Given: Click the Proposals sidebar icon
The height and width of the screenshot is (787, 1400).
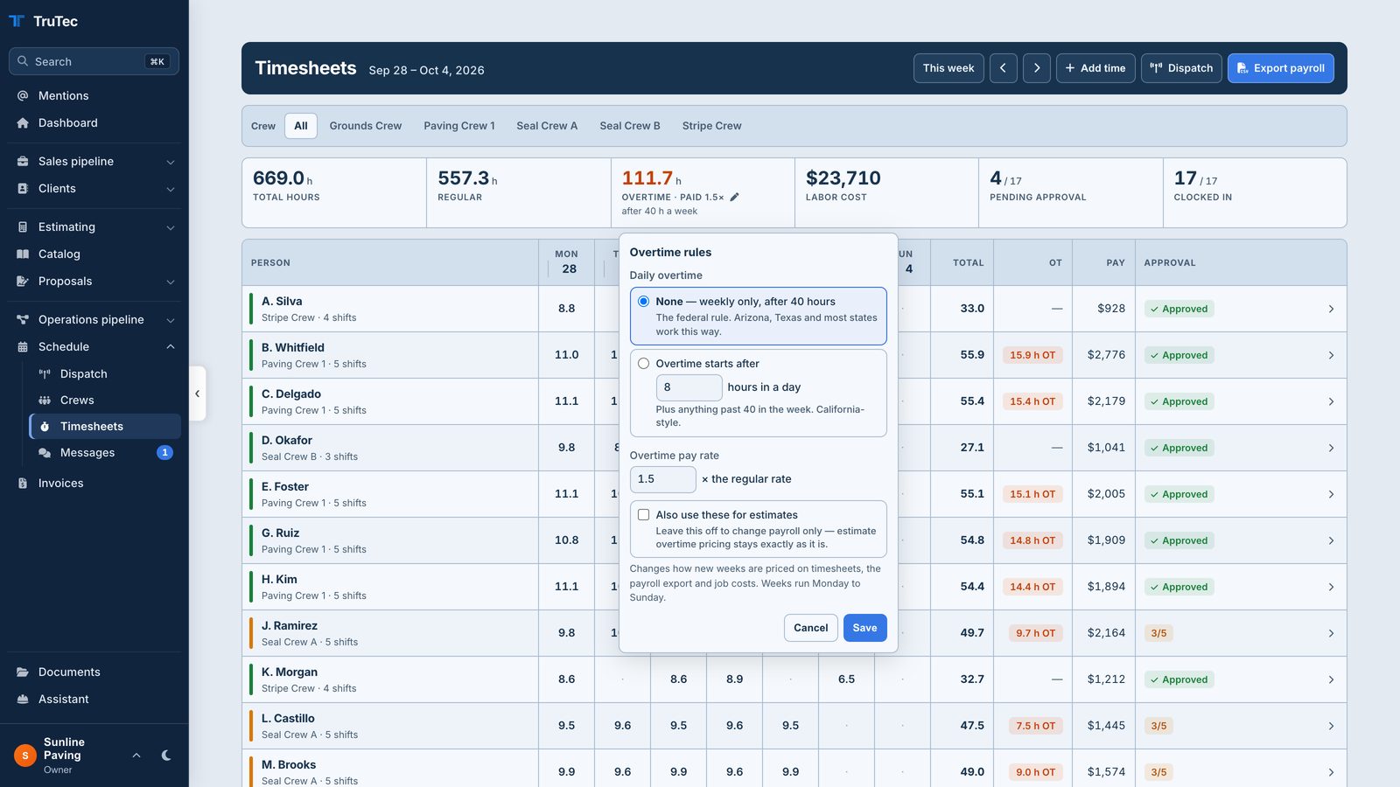Looking at the screenshot, I should [x=23, y=281].
